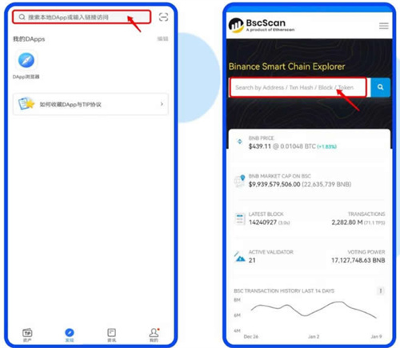Open latest block number 14240927
Image resolution: width=400 pixels, height=348 pixels.
click(x=262, y=222)
